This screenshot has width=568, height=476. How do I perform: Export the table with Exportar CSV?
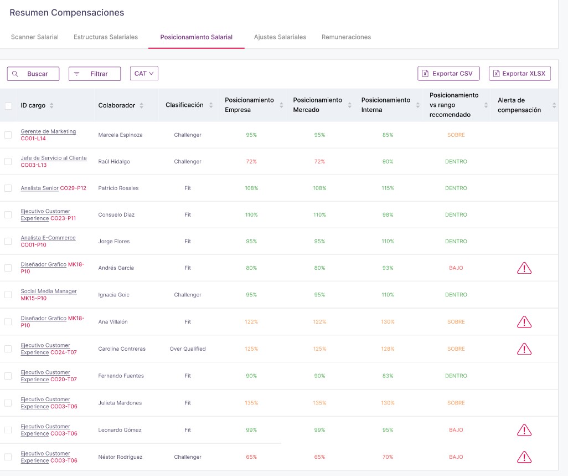pos(448,74)
